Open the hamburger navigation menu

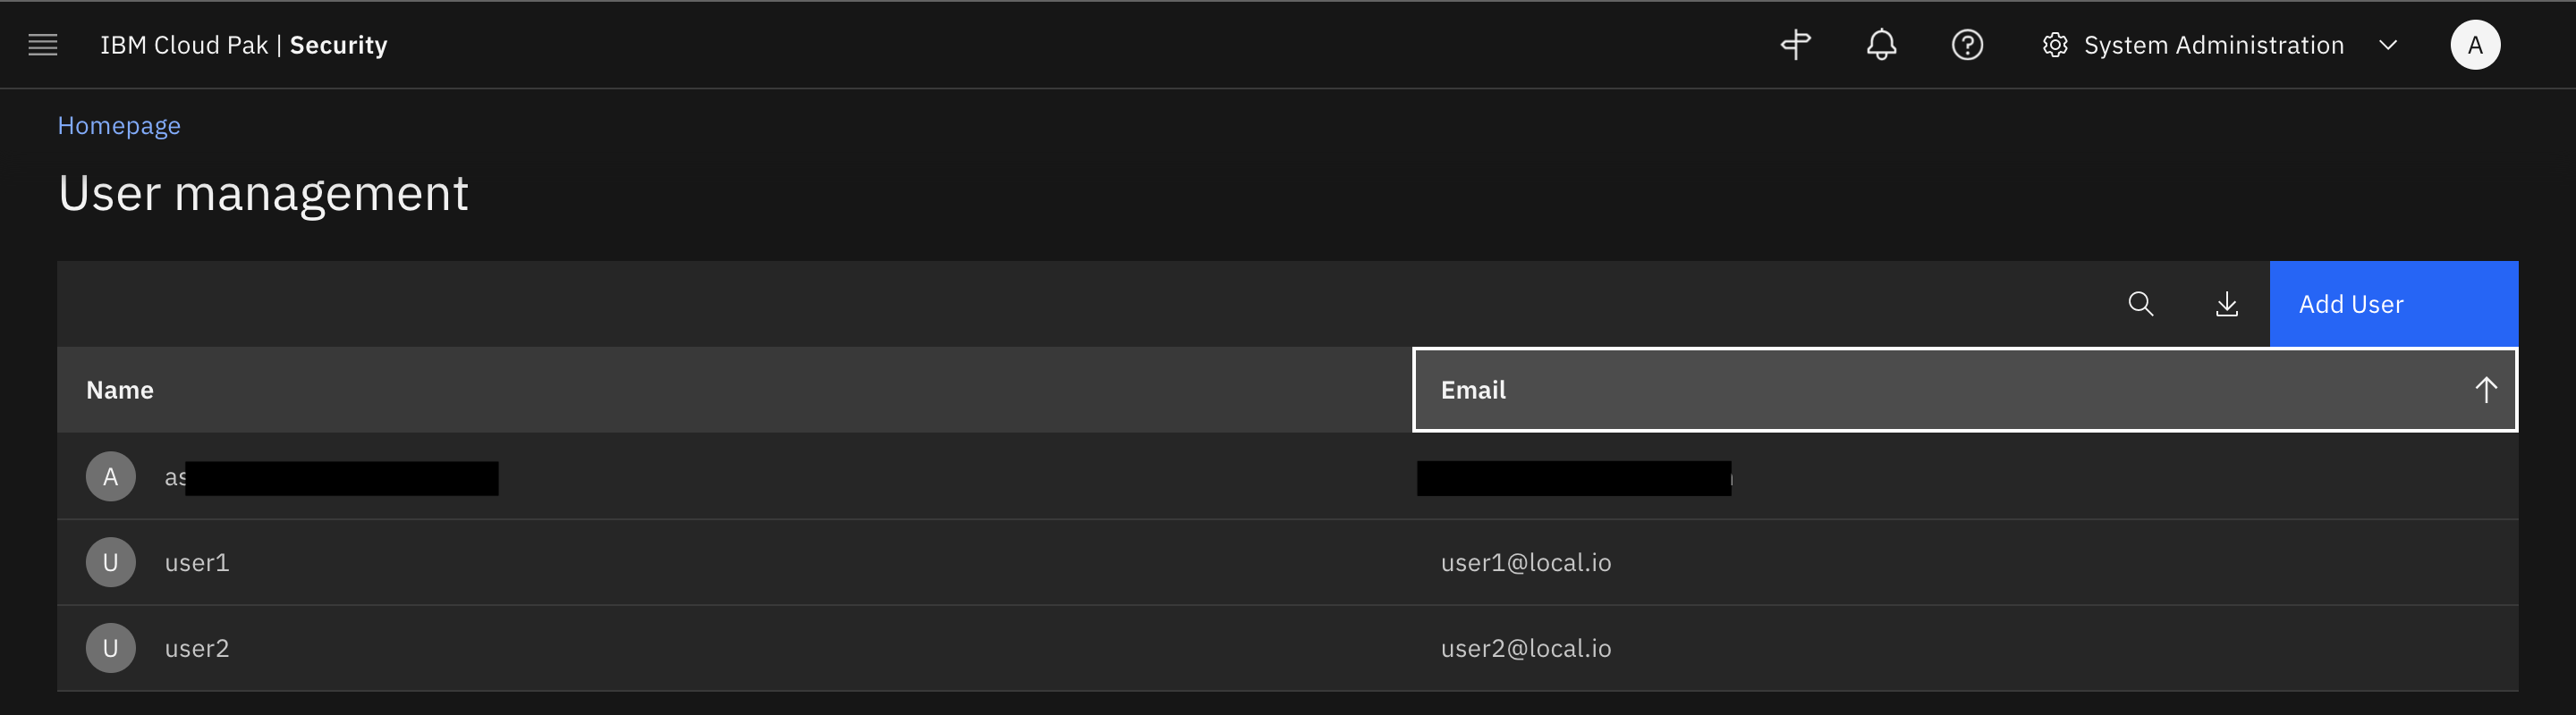(x=42, y=45)
